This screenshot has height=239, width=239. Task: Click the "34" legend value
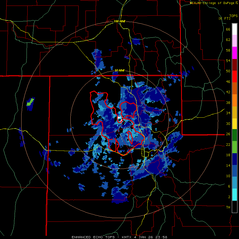point(228,113)
